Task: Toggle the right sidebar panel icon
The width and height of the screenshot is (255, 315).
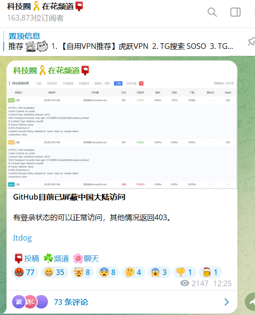Action: [x=235, y=12]
